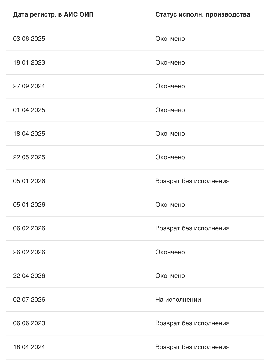Click the date 26.02.2026

click(29, 252)
